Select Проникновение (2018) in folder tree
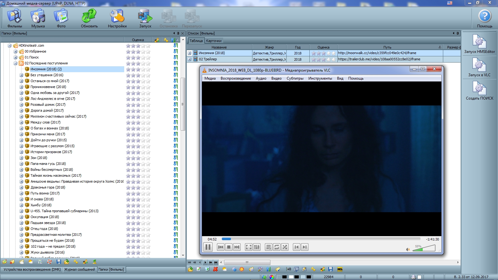Viewport: 498px width, 280px height. (48, 87)
